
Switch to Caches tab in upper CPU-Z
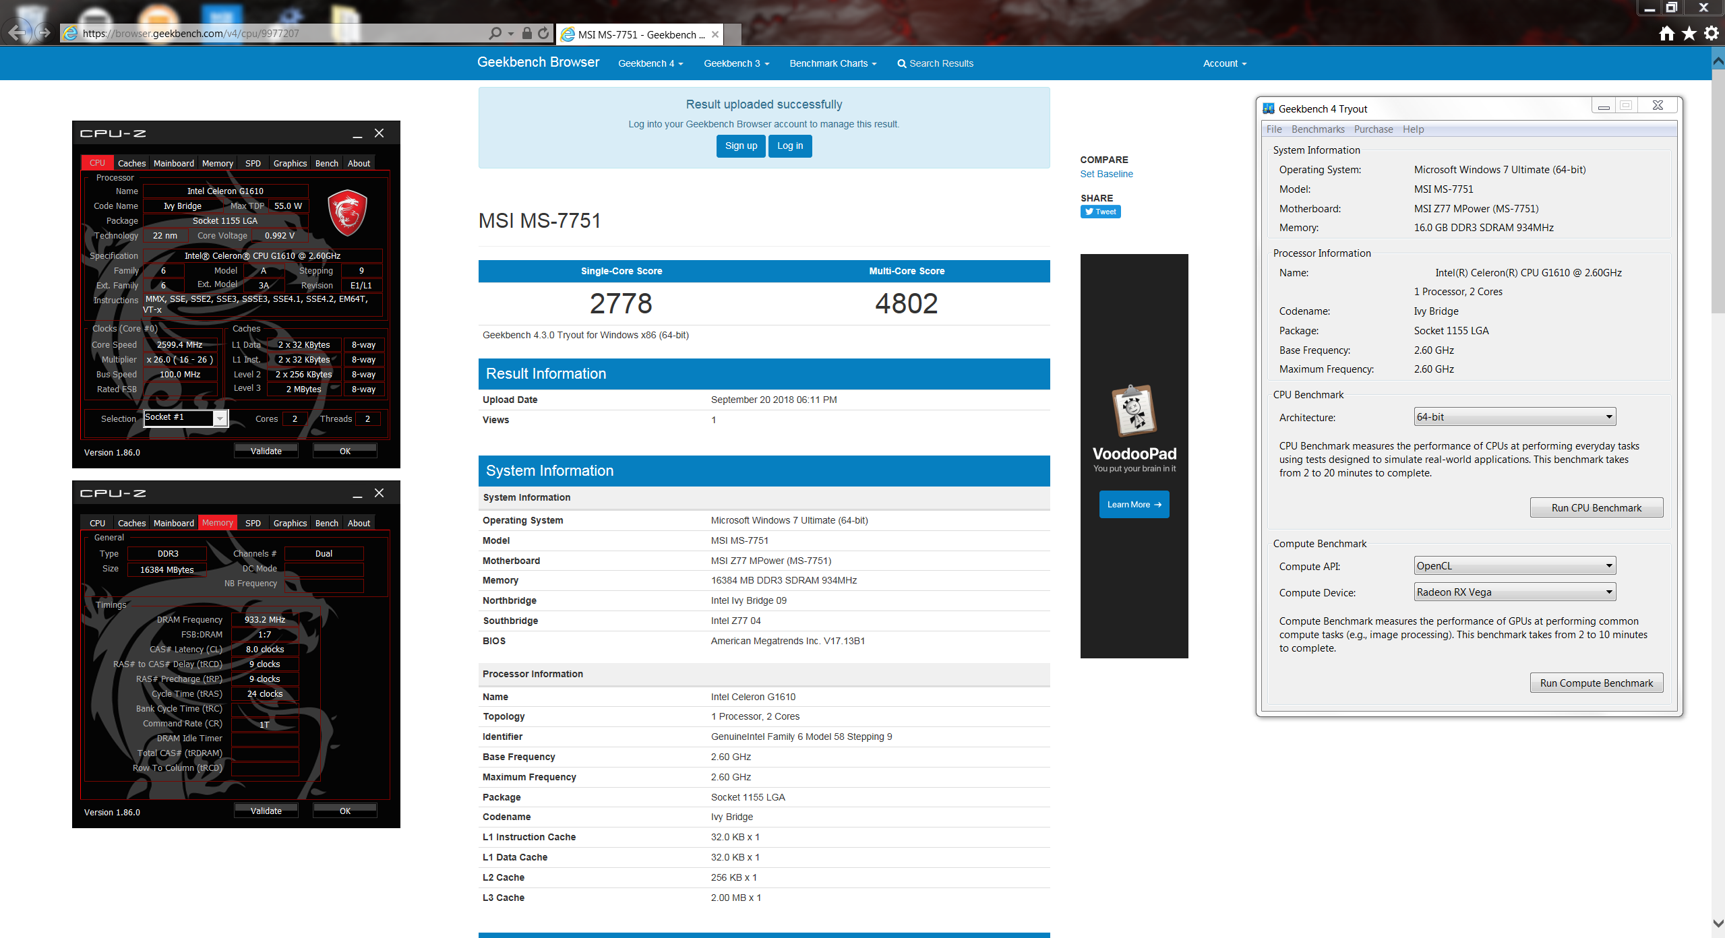(x=131, y=163)
